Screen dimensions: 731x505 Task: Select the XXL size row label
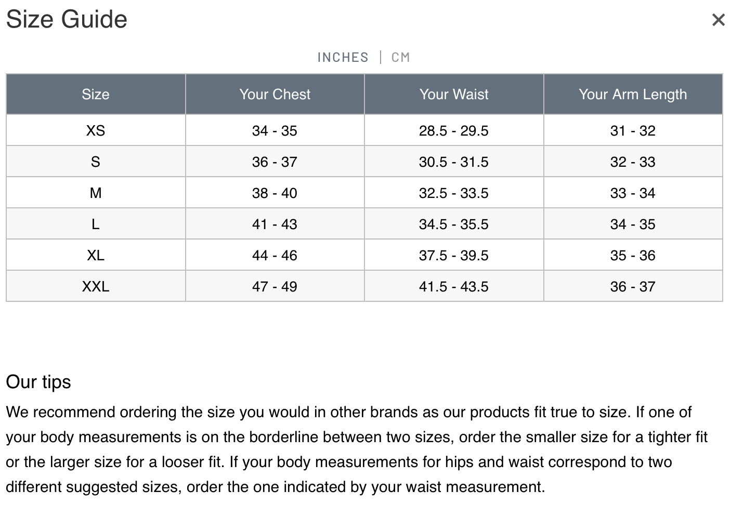click(96, 286)
